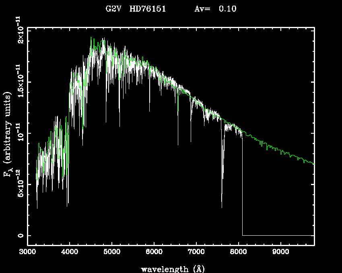
Task: Click the 4000 x-axis tick label
Action: tap(70, 252)
